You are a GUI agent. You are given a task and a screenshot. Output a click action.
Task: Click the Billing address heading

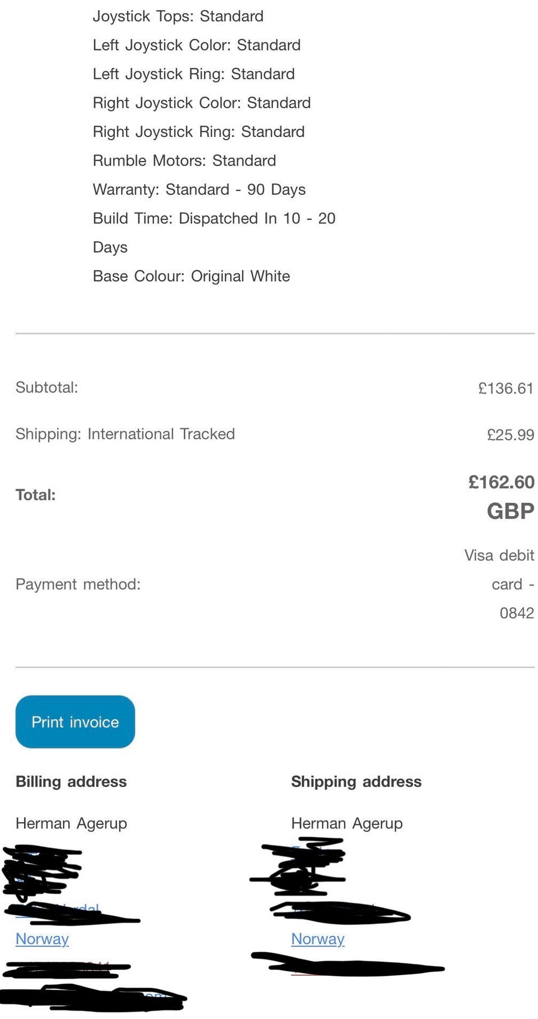tap(71, 781)
